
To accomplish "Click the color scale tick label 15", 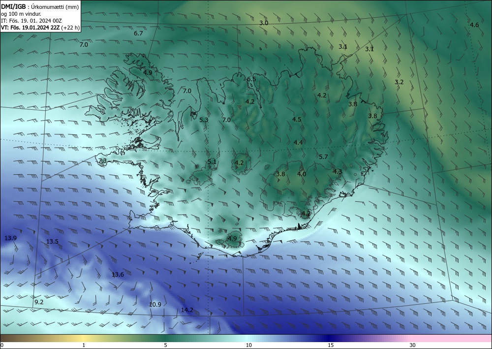I will pos(331,346).
